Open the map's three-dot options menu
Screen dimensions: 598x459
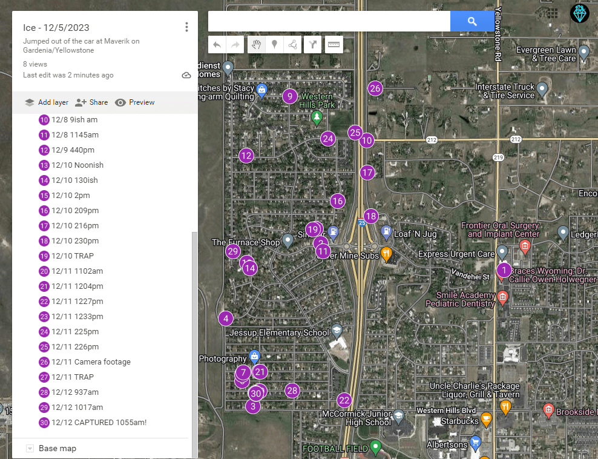point(186,27)
